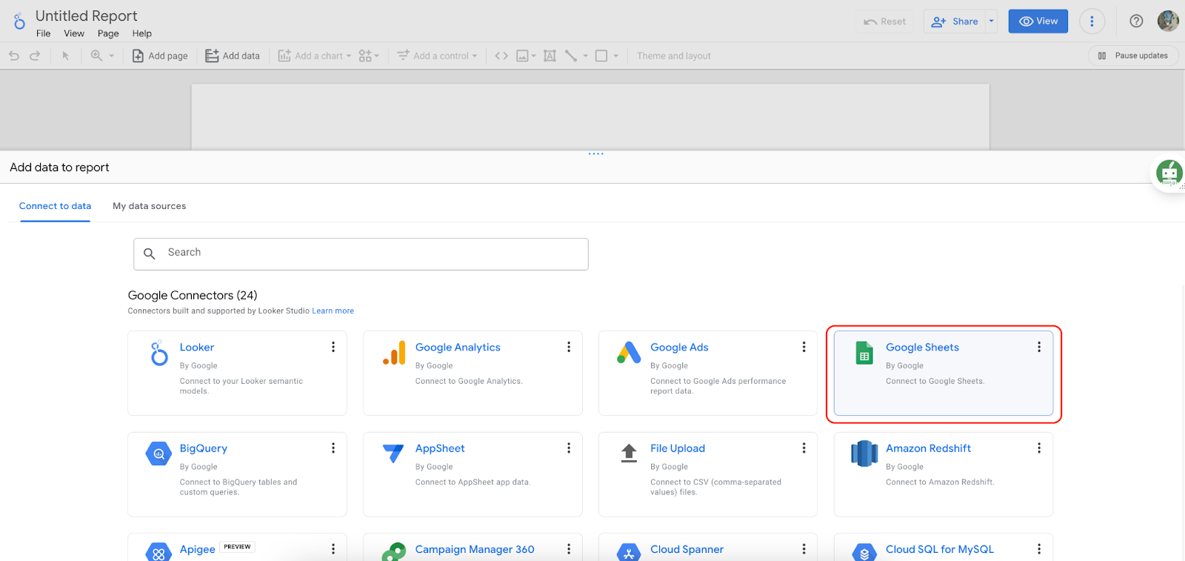Focus the connector Search field

361,253
